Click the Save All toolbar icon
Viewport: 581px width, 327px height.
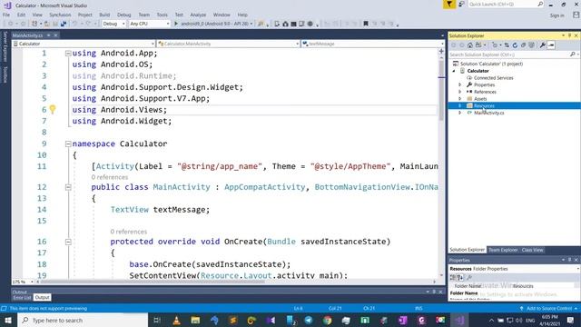(x=64, y=24)
